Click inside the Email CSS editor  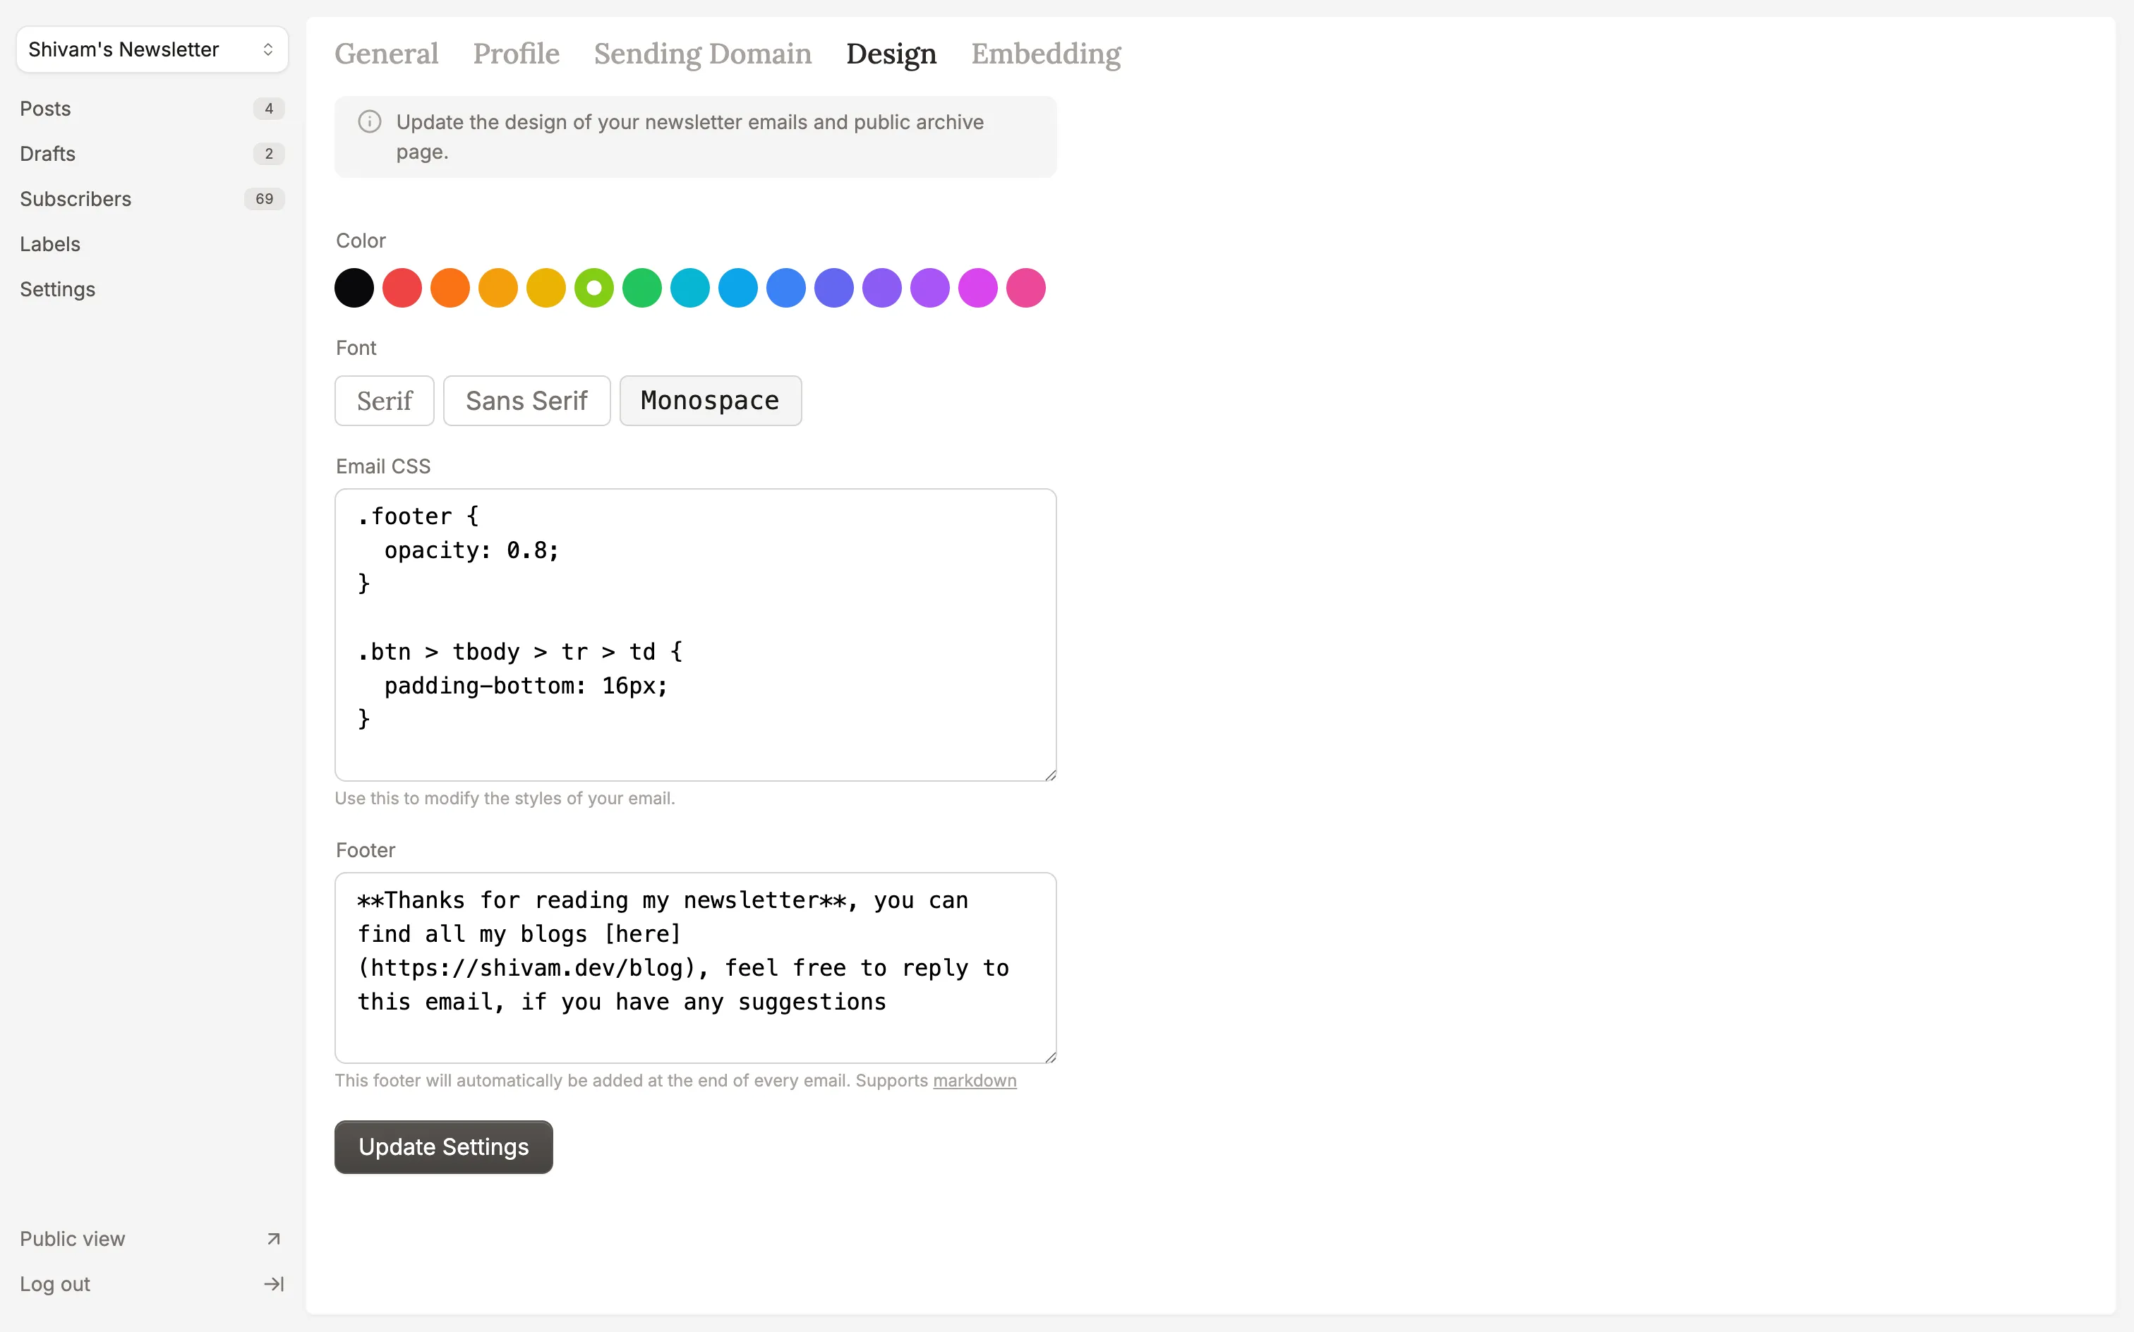(x=695, y=634)
